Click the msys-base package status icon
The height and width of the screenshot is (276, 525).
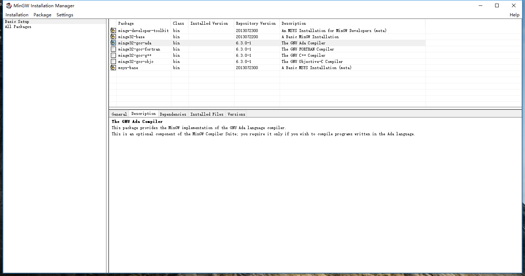click(113, 68)
